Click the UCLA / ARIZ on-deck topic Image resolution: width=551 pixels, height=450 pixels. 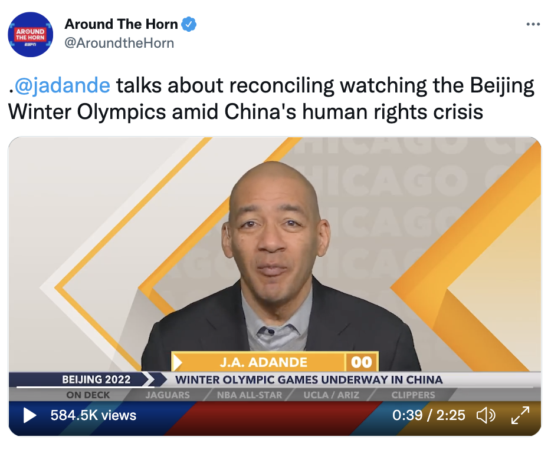[332, 395]
